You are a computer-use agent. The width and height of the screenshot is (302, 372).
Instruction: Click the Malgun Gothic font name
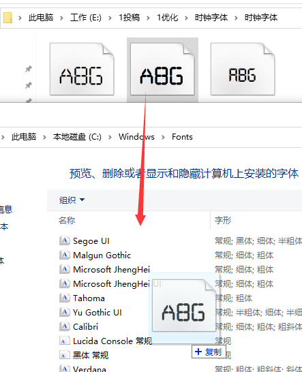point(102,255)
